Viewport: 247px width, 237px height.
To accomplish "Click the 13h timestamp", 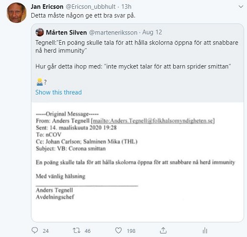I will tap(126, 7).
